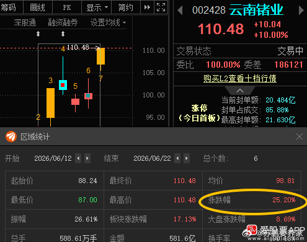Viewport: 307px width, 242px height.
Task: Select the 画线 drawing tool
Action: tap(38, 7)
